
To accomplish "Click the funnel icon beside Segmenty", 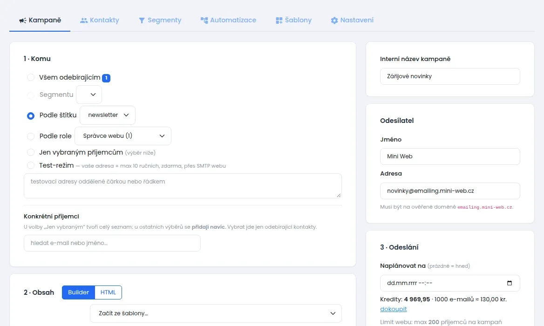I will [x=142, y=20].
